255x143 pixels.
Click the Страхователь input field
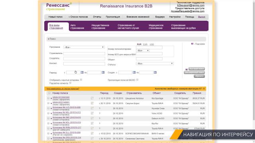pyautogui.click(x=84, y=54)
